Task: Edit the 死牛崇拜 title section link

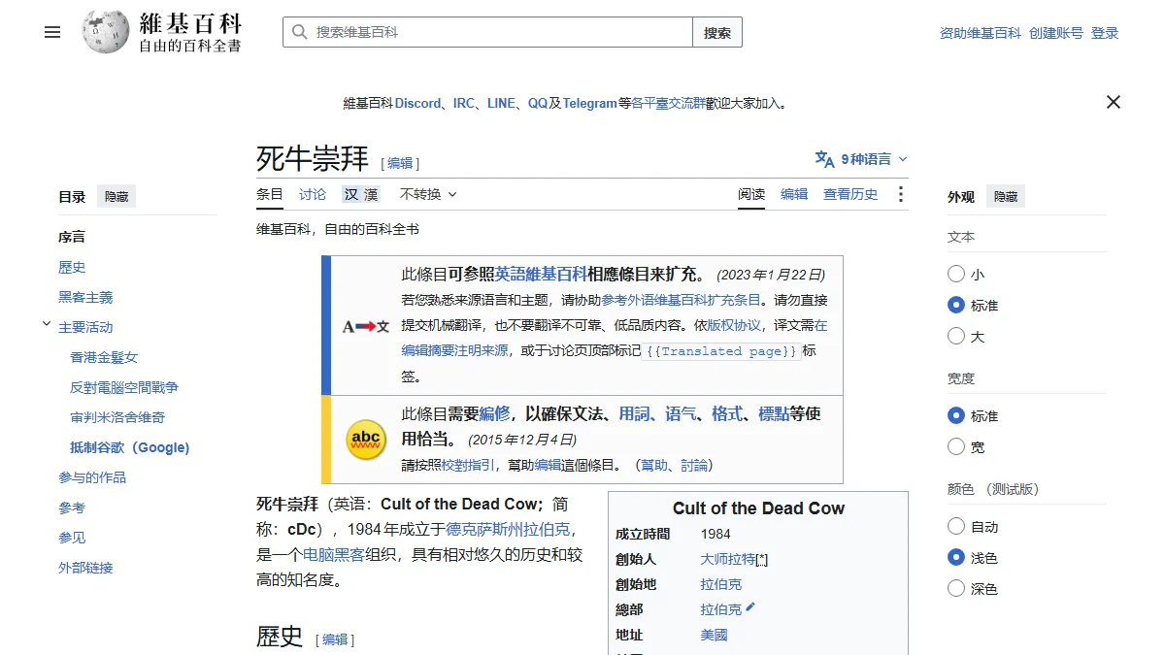Action: tap(400, 163)
